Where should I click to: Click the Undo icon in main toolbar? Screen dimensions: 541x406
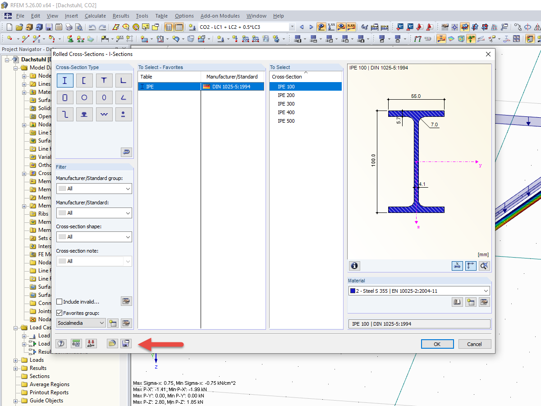tap(92, 27)
